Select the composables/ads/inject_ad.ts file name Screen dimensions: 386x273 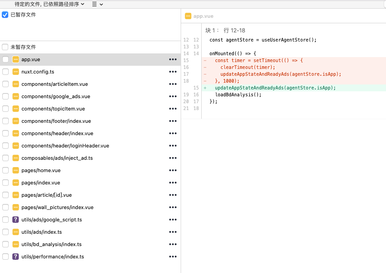(x=57, y=158)
